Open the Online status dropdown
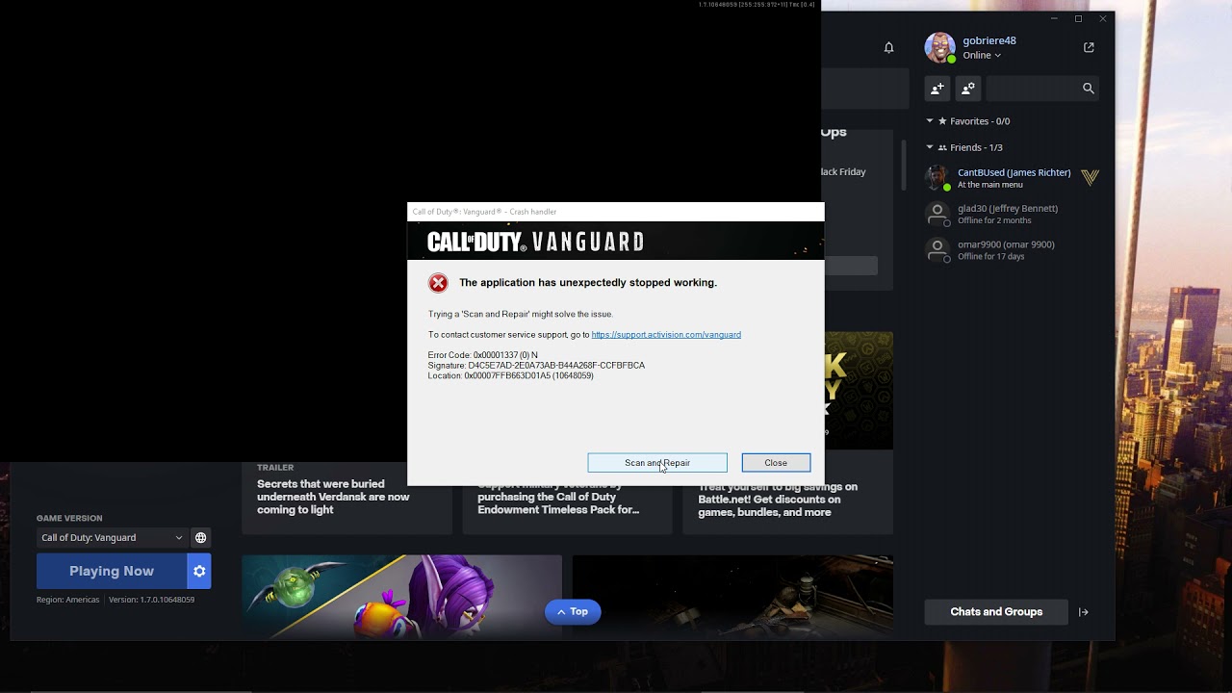The height and width of the screenshot is (693, 1232). coord(982,56)
